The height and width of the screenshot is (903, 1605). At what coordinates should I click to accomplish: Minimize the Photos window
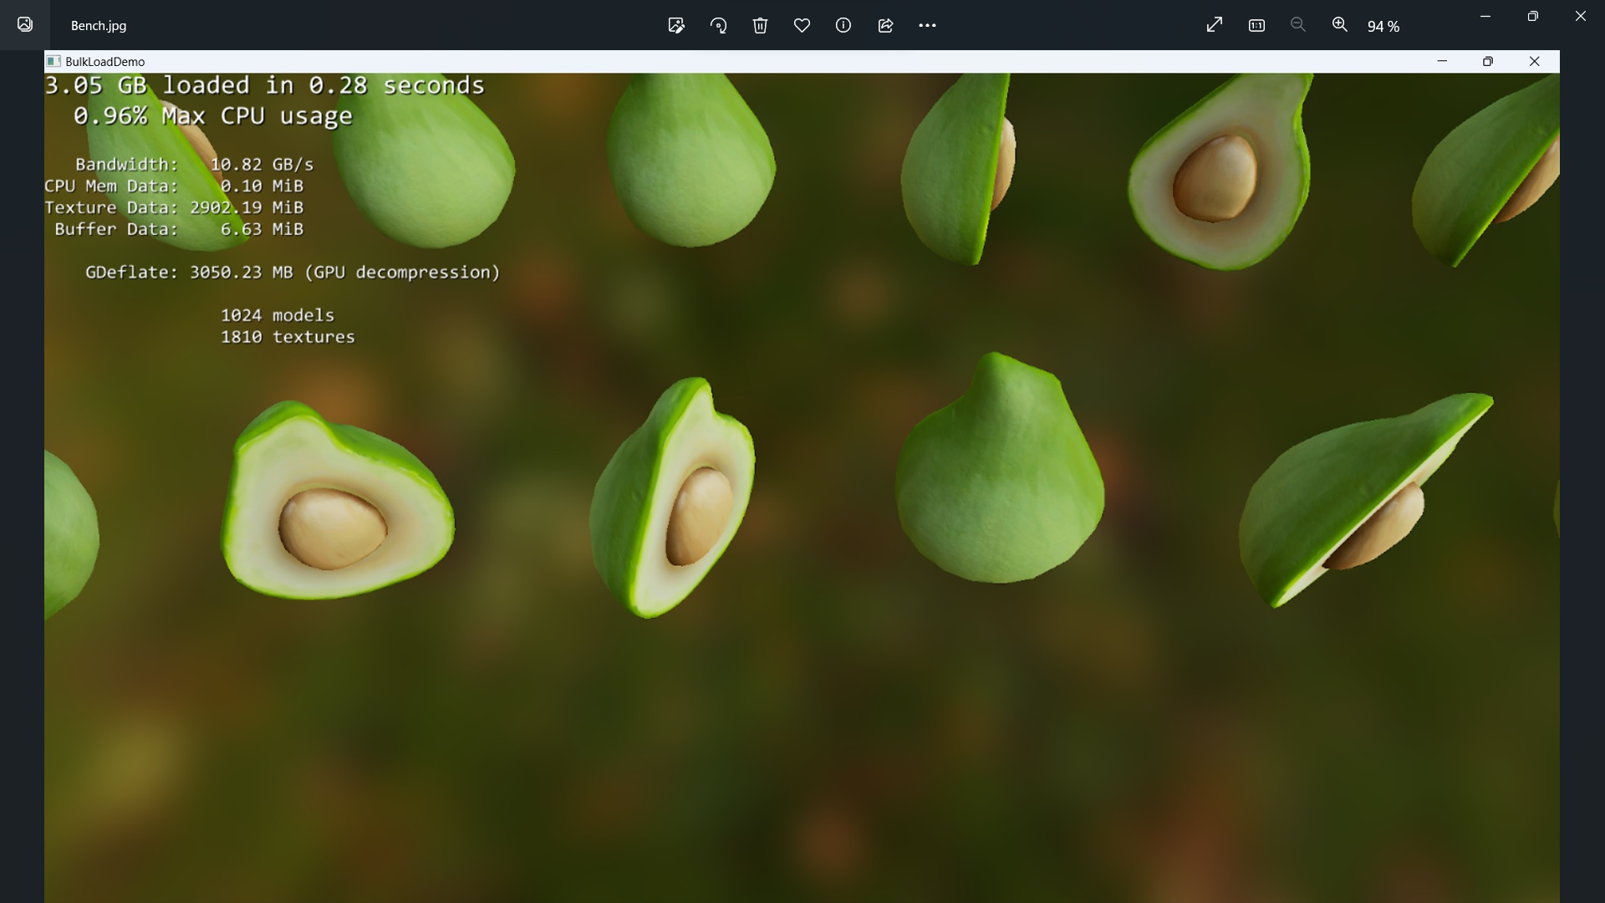(1485, 16)
